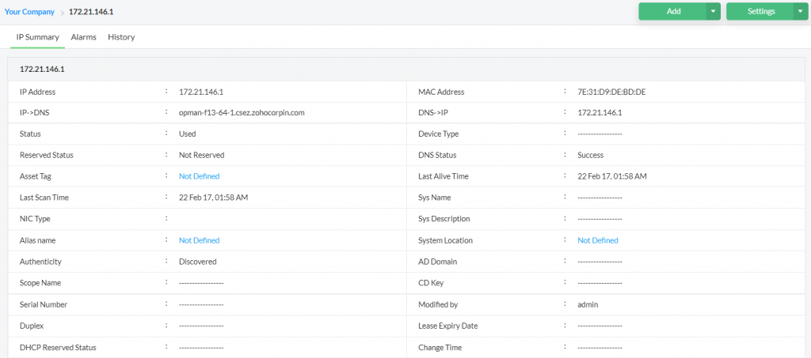The height and width of the screenshot is (358, 811).
Task: Set Alias name via Not Defined link
Action: [x=199, y=240]
